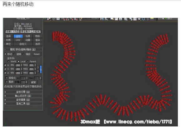Open the UVW tab
The width and height of the screenshot is (181, 127).
point(18,40)
